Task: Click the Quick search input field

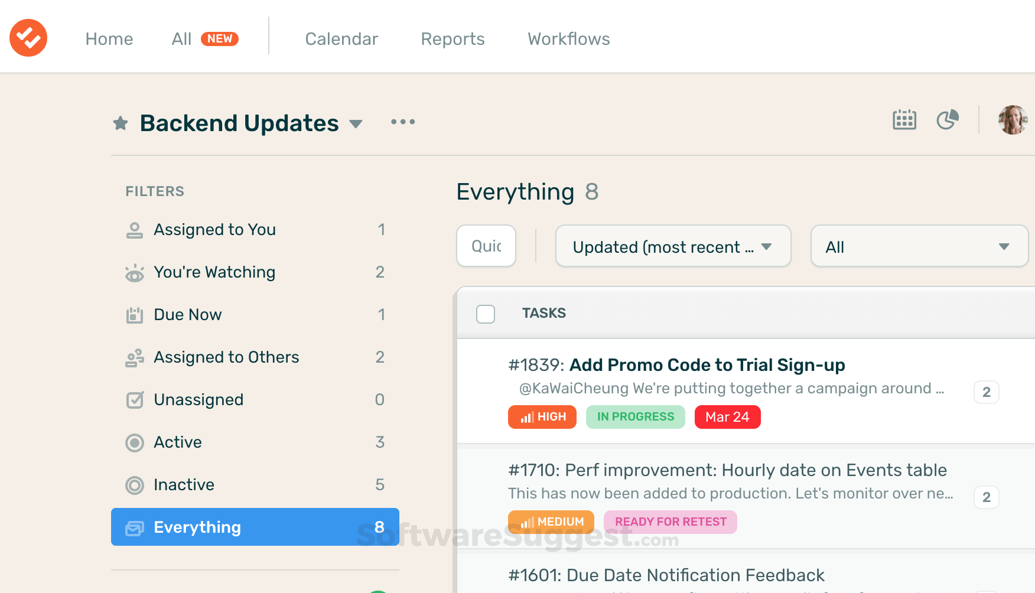Action: coord(486,246)
